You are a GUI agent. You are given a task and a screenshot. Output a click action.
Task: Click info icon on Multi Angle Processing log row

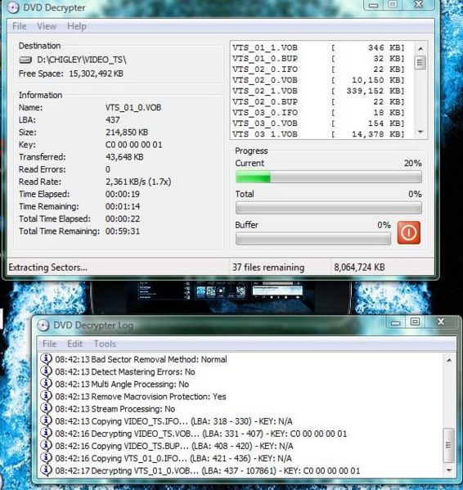(47, 384)
